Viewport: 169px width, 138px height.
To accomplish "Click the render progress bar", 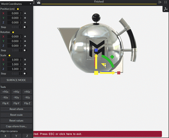I will (x=99, y=4).
